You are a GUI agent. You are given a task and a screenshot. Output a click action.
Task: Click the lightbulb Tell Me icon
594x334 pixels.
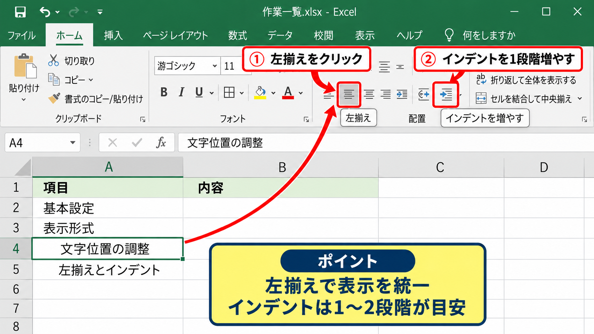[449, 35]
